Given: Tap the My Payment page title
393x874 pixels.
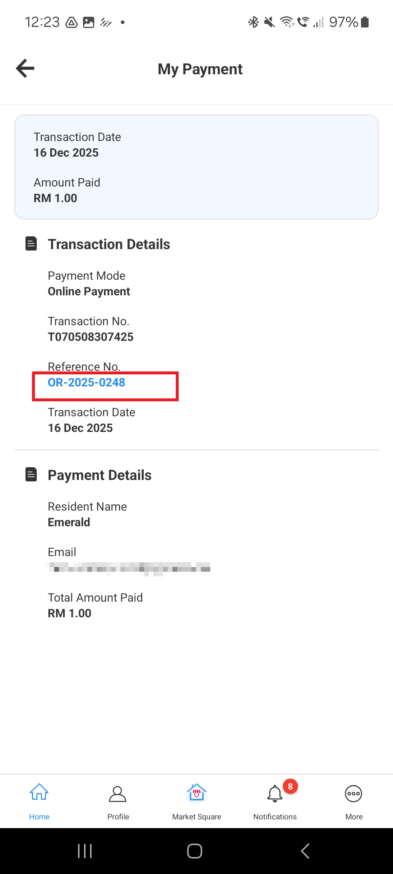Looking at the screenshot, I should [x=200, y=69].
